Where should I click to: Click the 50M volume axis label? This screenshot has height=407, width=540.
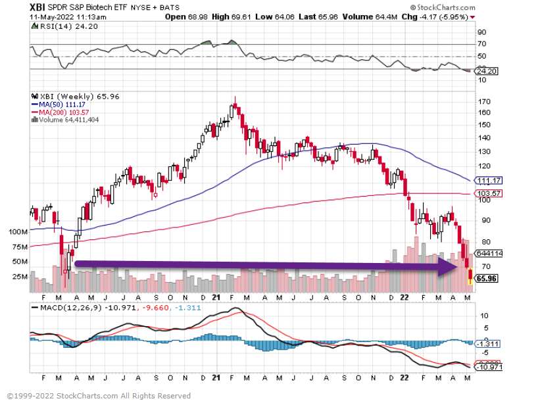(20, 262)
